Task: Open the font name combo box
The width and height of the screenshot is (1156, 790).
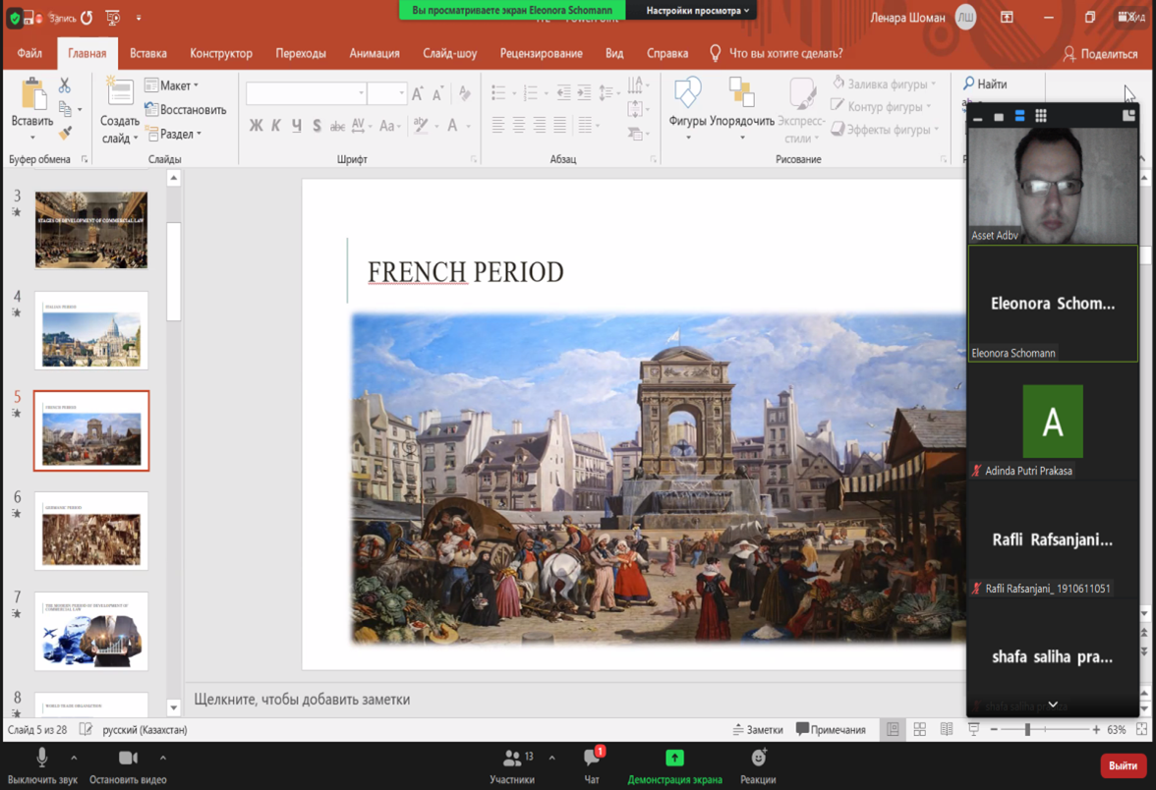Action: click(306, 92)
